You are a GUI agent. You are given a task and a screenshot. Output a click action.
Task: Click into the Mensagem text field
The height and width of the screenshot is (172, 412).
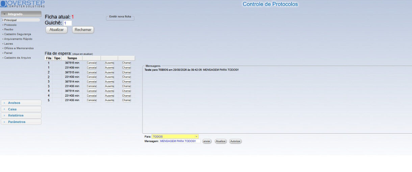click(x=180, y=141)
